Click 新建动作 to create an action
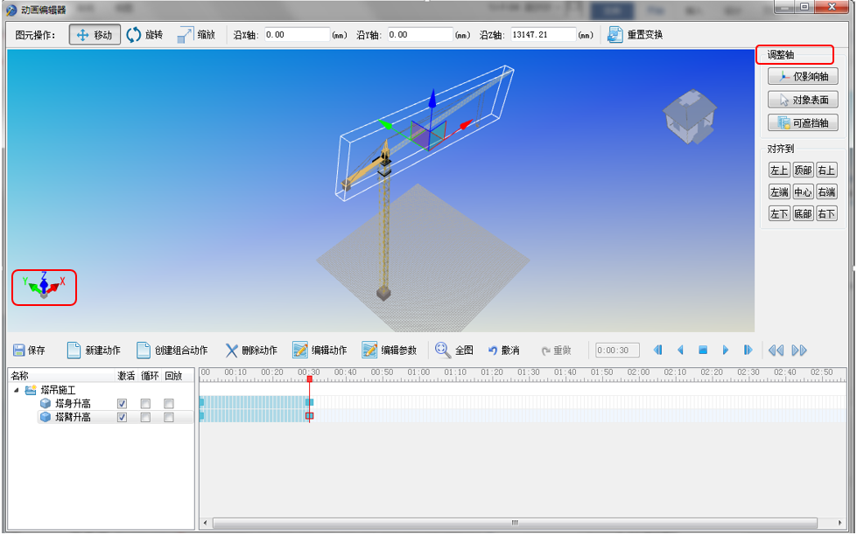The height and width of the screenshot is (535, 857). (x=94, y=350)
